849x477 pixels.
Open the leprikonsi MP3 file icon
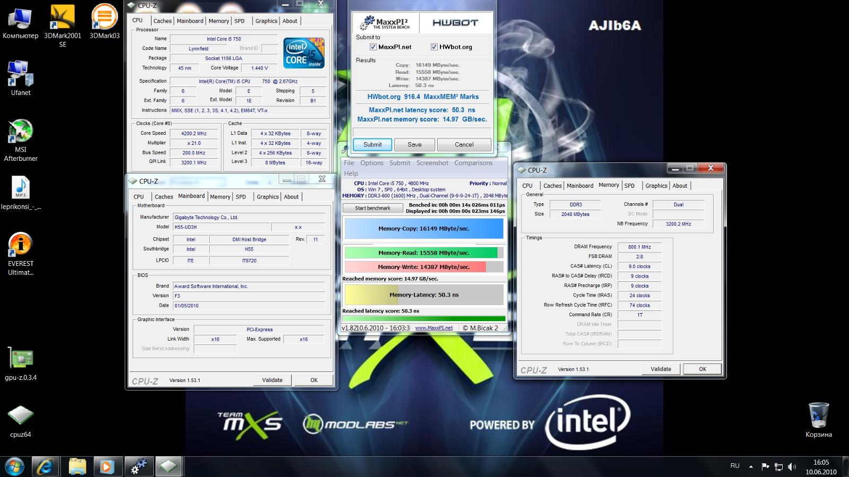pyautogui.click(x=21, y=193)
